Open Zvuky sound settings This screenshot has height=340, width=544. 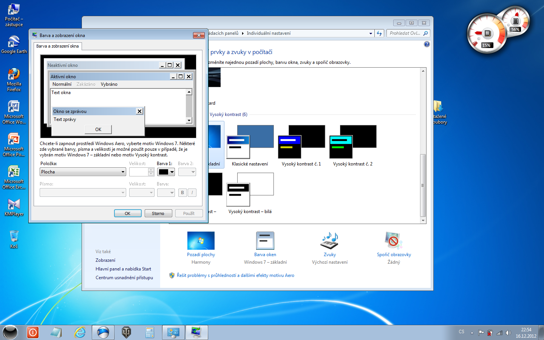pos(329,241)
